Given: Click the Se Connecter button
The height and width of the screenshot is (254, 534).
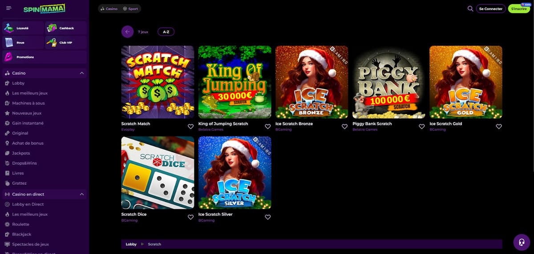Looking at the screenshot, I should pyautogui.click(x=491, y=8).
